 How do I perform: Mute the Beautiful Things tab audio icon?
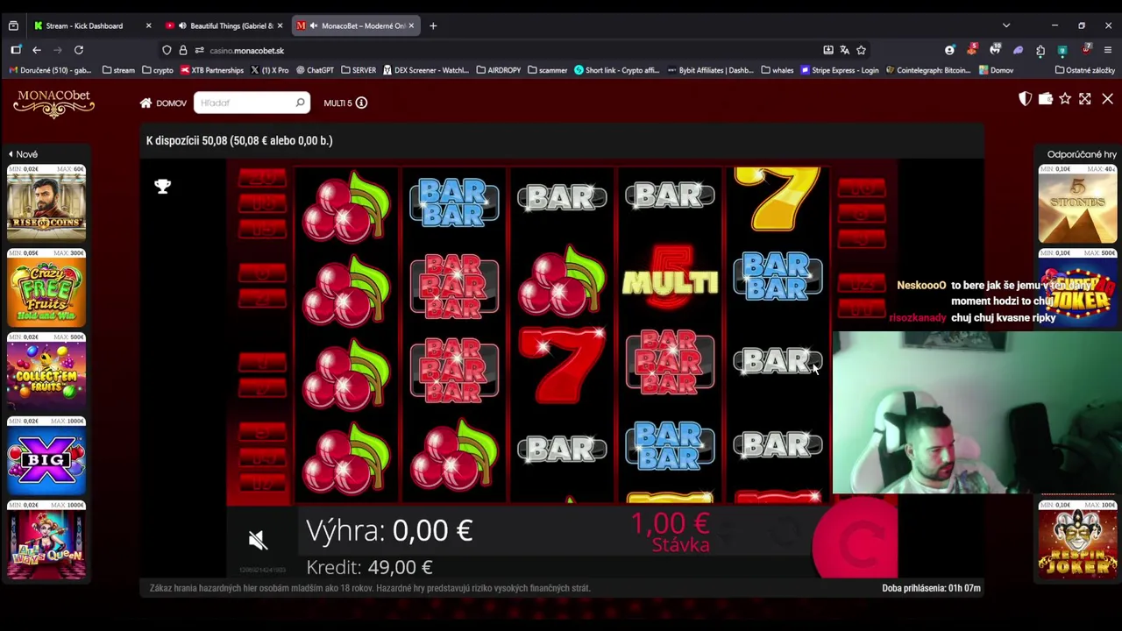coord(182,25)
